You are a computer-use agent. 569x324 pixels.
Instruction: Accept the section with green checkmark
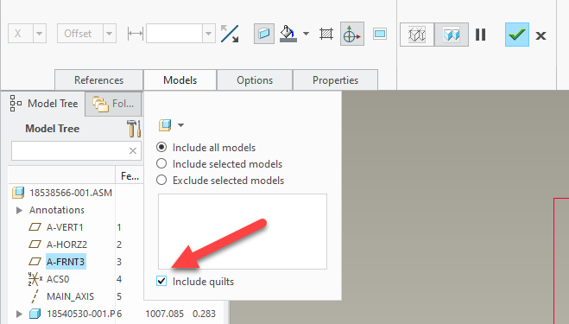coord(516,35)
